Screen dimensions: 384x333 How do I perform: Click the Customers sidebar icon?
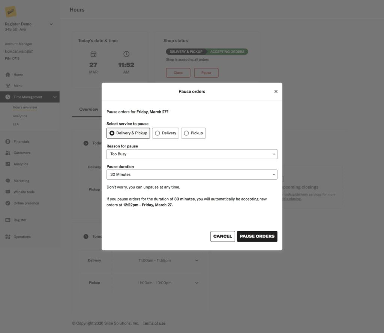(7, 153)
